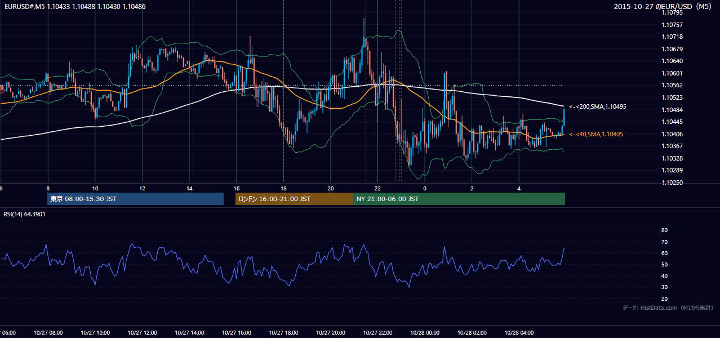
Task: Click price axis value 1.10328
Action: (673, 159)
